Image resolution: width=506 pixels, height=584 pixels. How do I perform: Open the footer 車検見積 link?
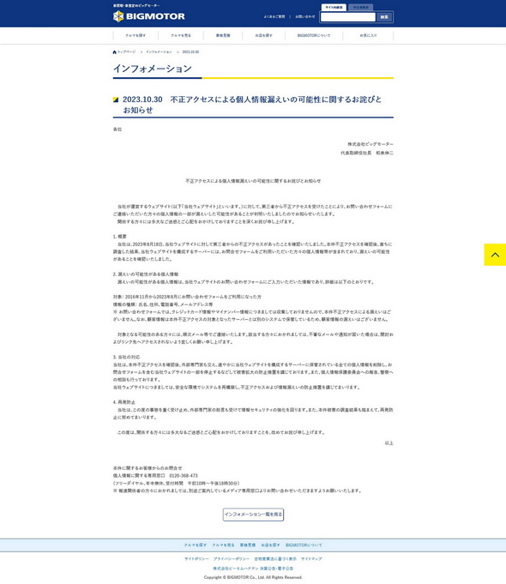point(247,545)
